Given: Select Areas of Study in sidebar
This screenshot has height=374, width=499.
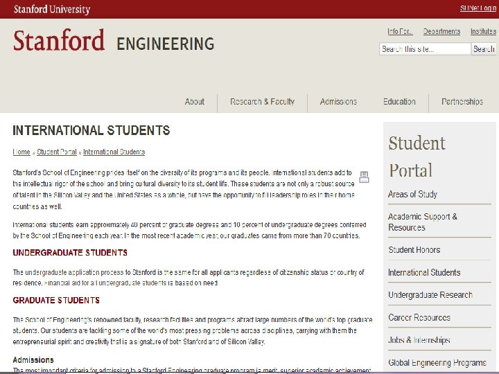Looking at the screenshot, I should tap(412, 195).
